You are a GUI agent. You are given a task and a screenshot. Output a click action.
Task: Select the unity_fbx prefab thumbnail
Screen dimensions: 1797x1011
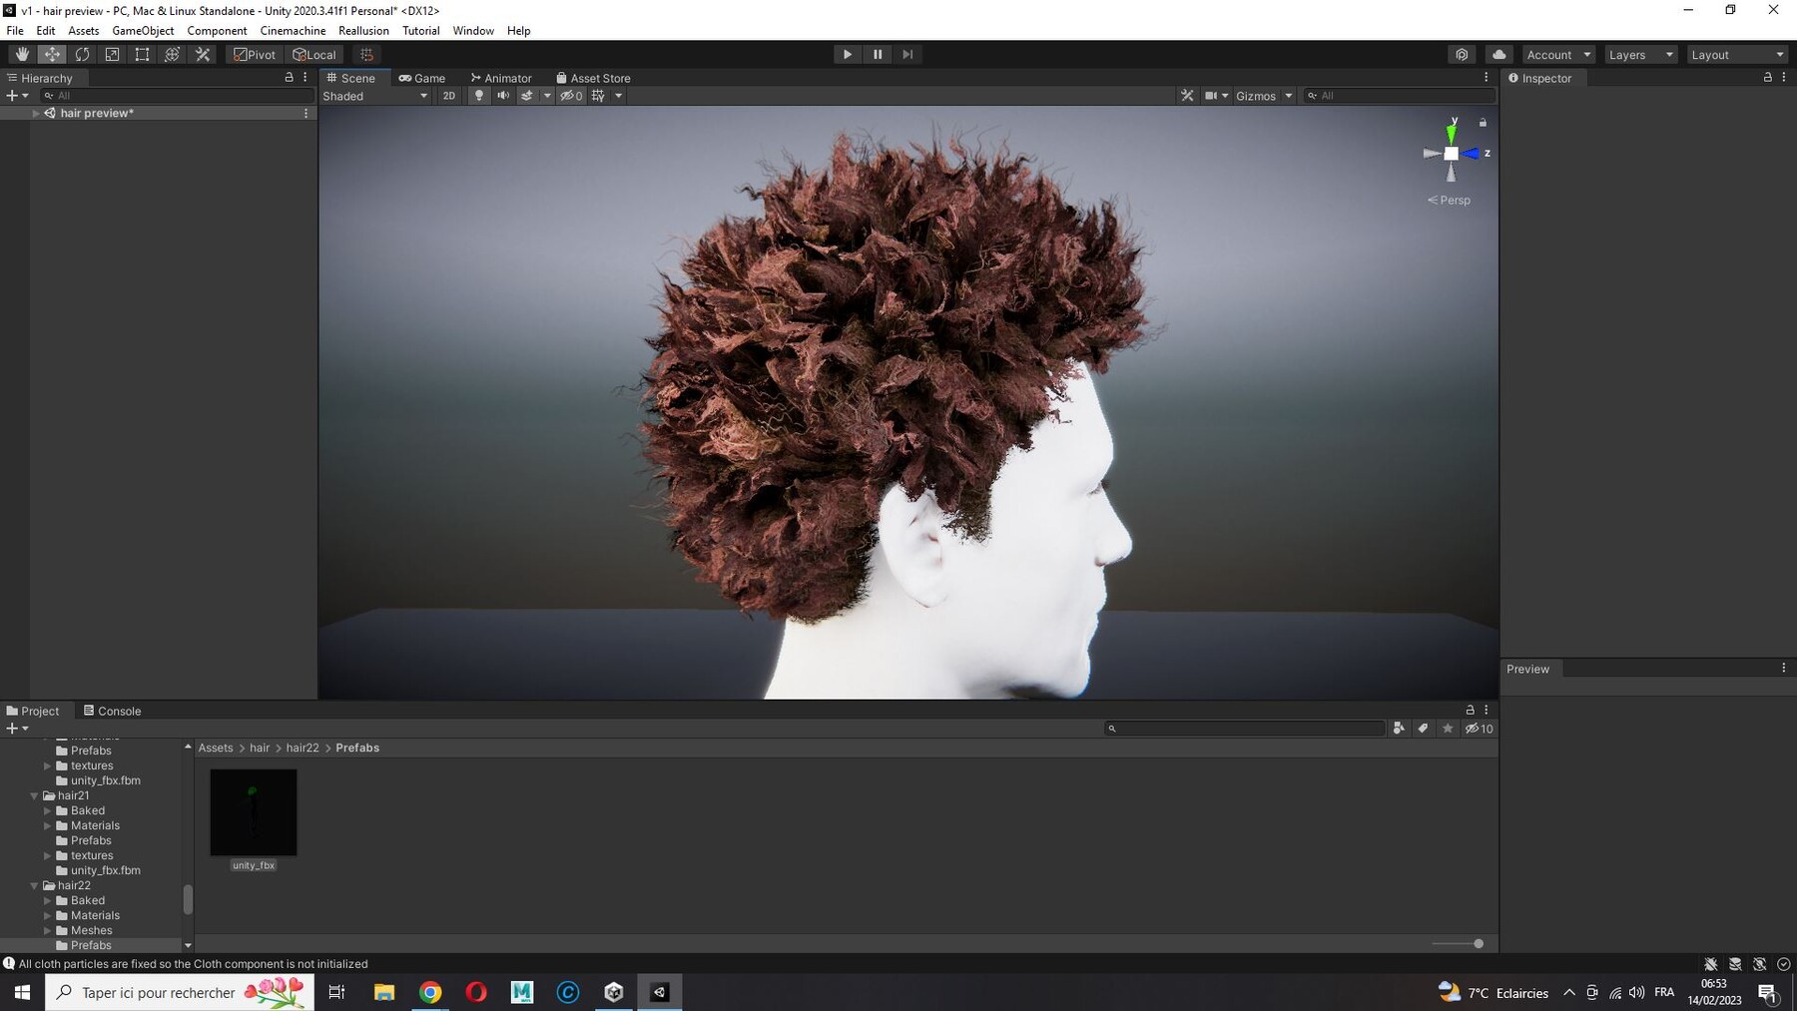click(254, 812)
